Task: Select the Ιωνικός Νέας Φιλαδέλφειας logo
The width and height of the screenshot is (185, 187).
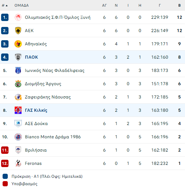Action: (x=18, y=70)
